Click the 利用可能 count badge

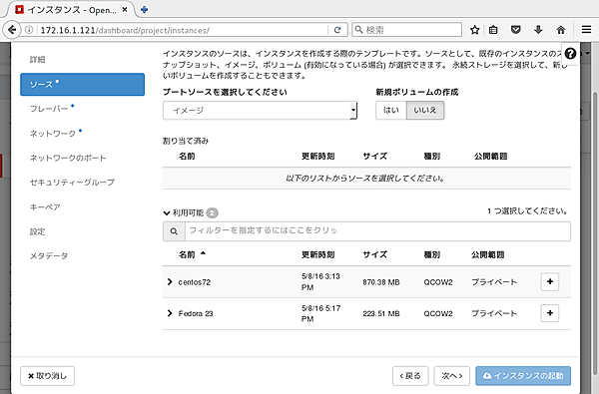(212, 212)
